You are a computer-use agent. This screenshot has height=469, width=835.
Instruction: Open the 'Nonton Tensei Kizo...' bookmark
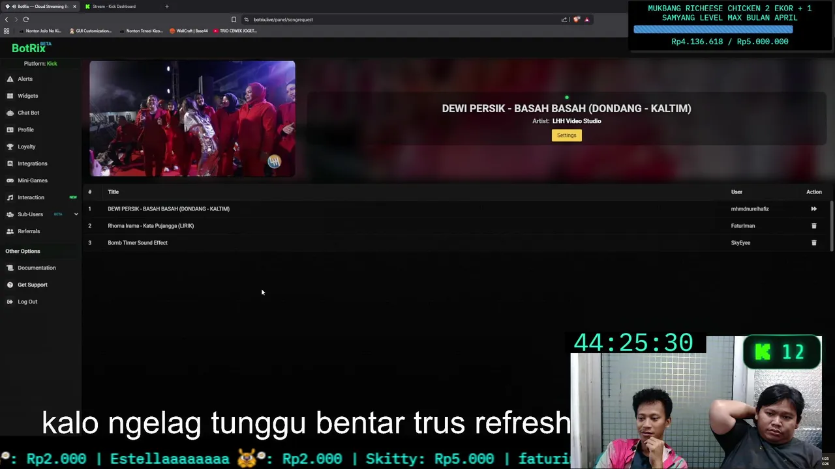tap(141, 31)
